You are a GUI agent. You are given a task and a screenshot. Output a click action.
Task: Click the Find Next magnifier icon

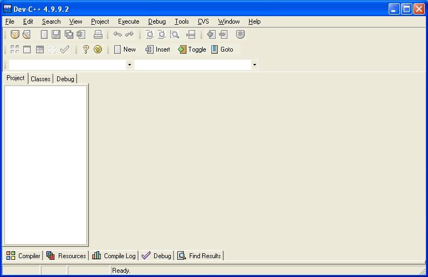point(175,34)
